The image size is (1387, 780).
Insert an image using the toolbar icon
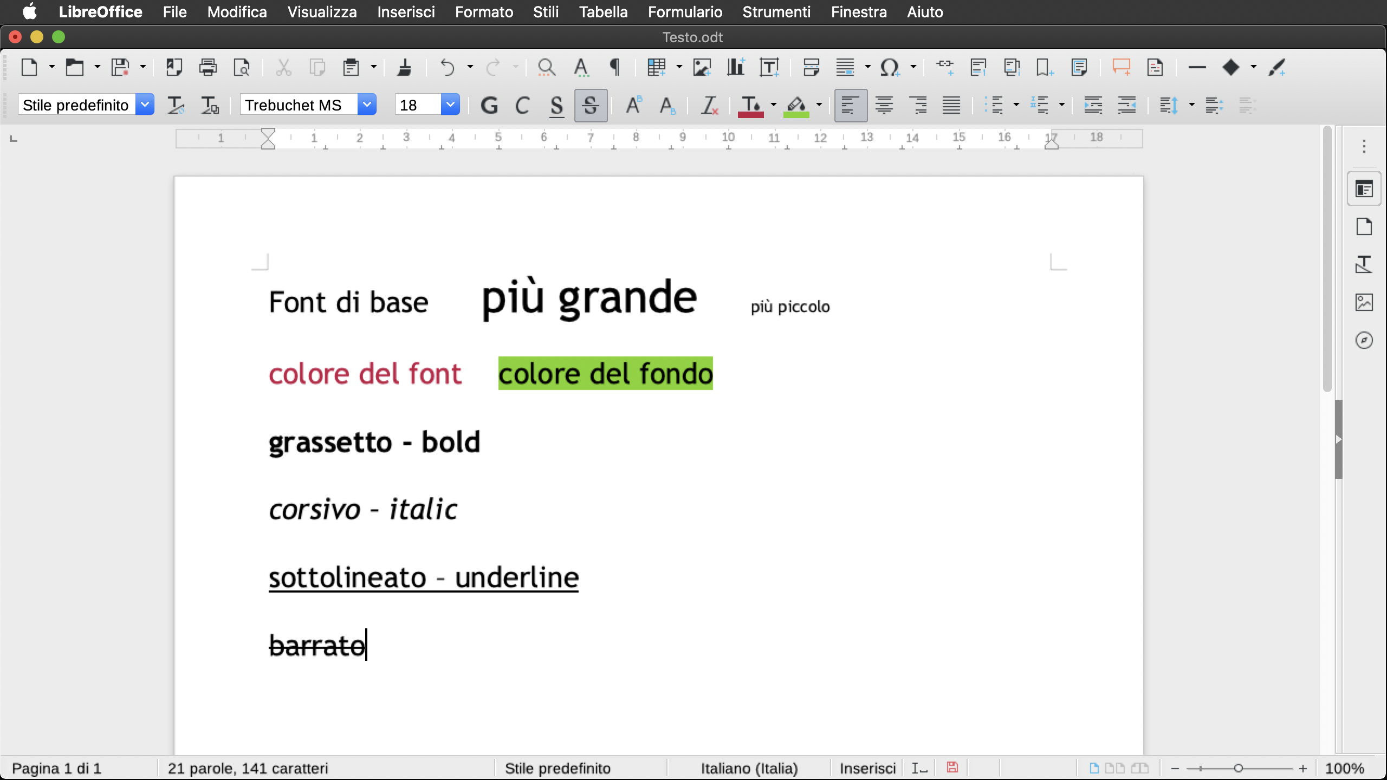pos(702,67)
